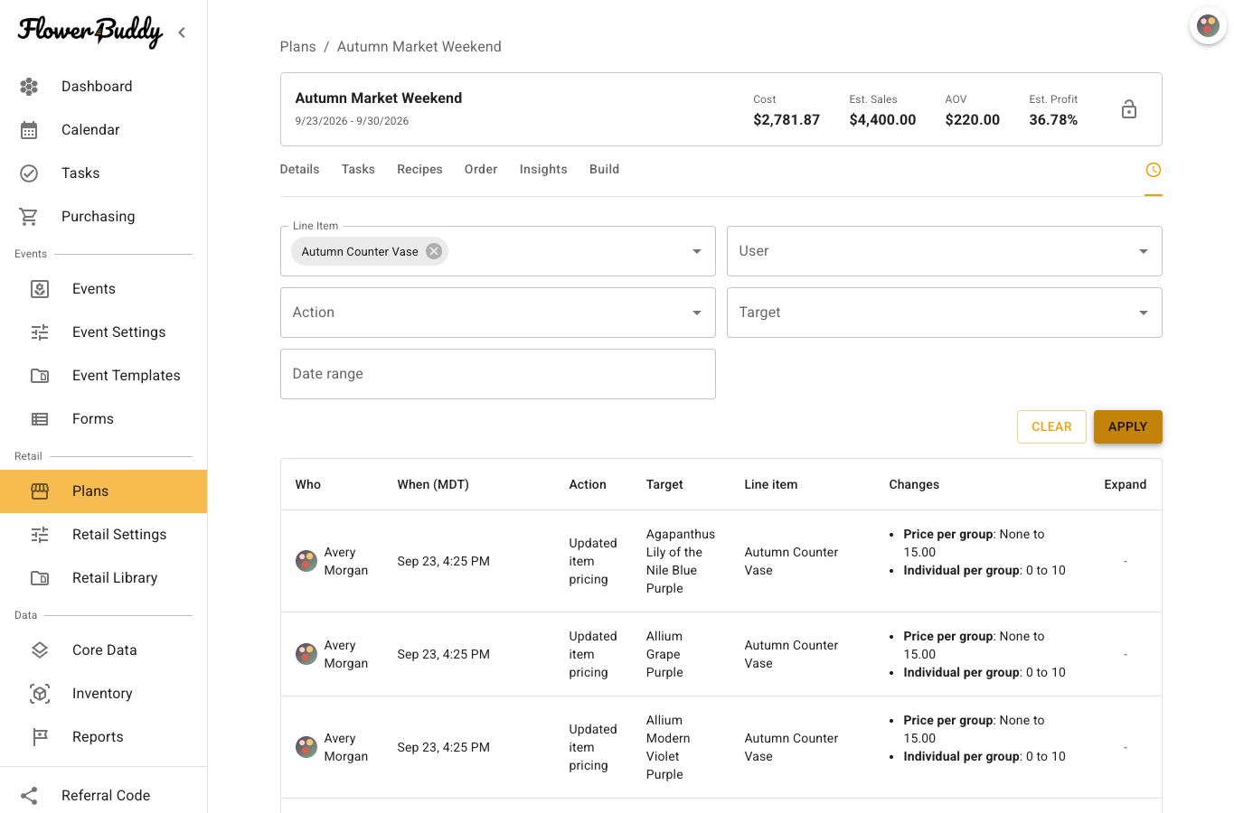This screenshot has height=813, width=1234.
Task: Click the Retail Settings sliders icon
Action: (40, 535)
